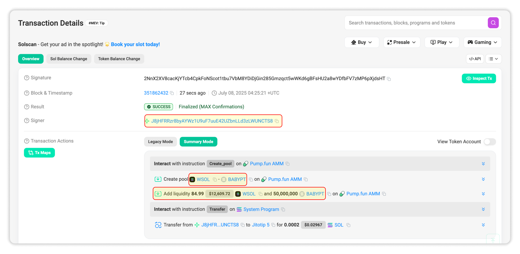The height and width of the screenshot is (254, 520).
Task: Copy the Pump.fun AMM address in Create_pool row
Action: (x=287, y=164)
